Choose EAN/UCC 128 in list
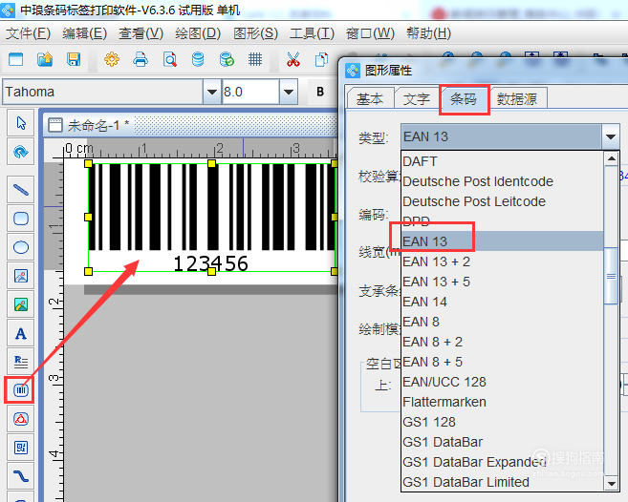628x502 pixels. point(503,382)
